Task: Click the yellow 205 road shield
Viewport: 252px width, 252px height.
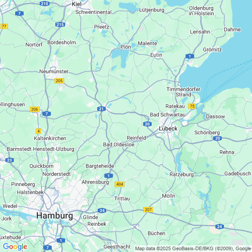Action: click(59, 81)
